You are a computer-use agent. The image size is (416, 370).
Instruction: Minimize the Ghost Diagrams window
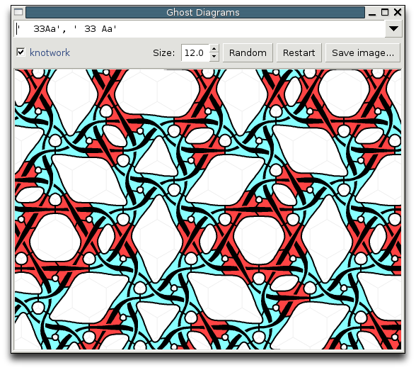(372, 12)
